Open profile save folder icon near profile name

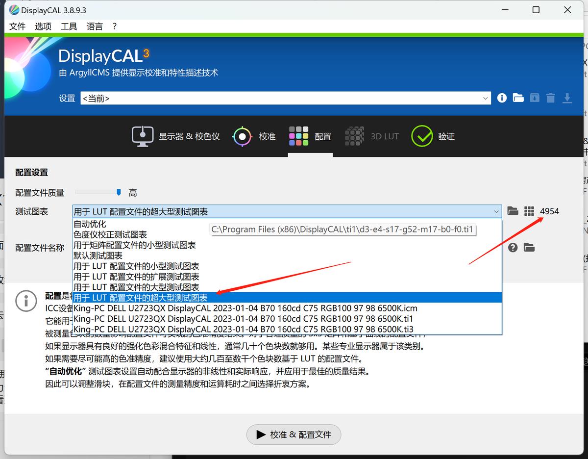[x=529, y=248]
